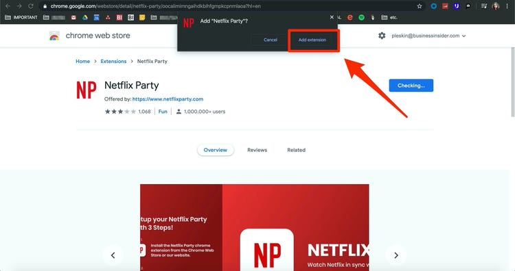Open the dark blue U extension icon

tap(456, 6)
